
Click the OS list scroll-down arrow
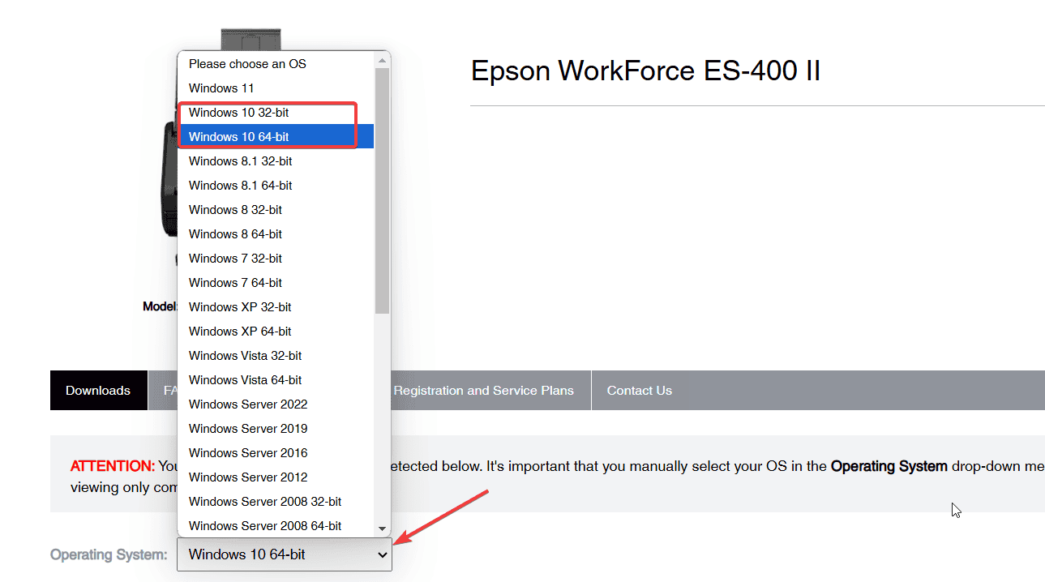[x=383, y=529]
